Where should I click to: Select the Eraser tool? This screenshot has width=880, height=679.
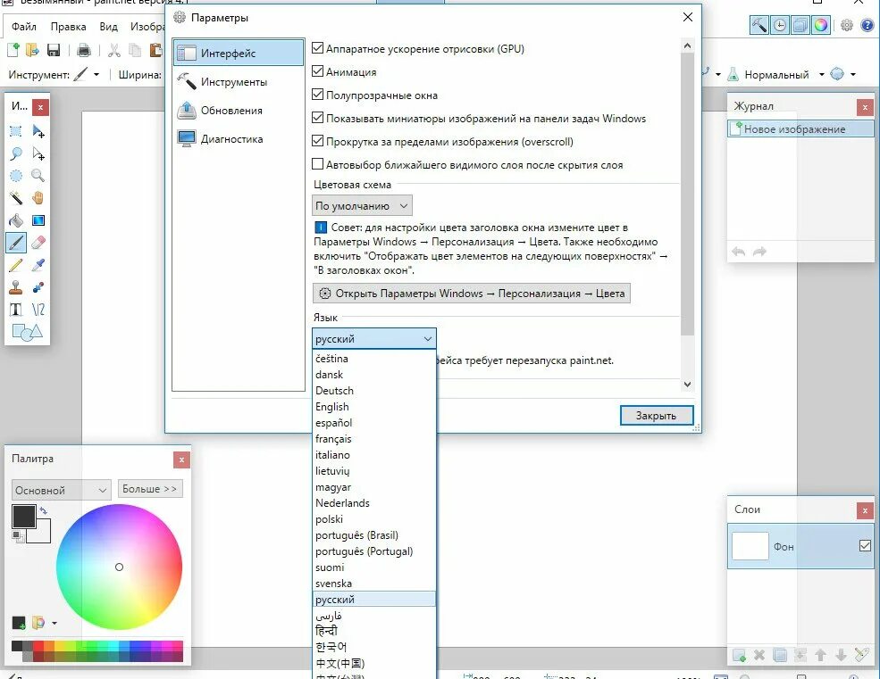(38, 243)
